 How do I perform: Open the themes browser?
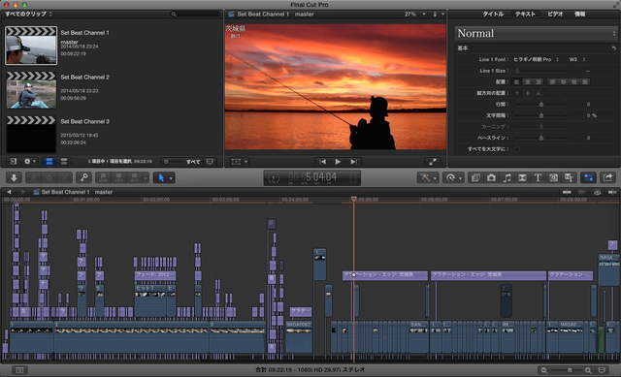tap(570, 178)
